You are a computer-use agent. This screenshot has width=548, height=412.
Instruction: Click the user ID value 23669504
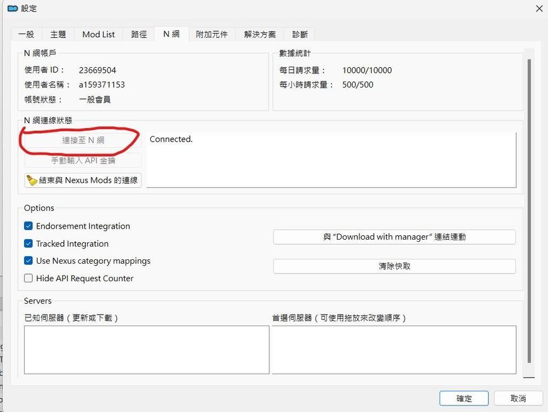(x=97, y=70)
